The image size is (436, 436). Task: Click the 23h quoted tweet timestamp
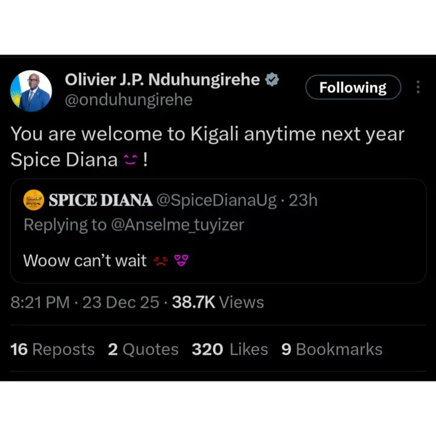pyautogui.click(x=303, y=200)
